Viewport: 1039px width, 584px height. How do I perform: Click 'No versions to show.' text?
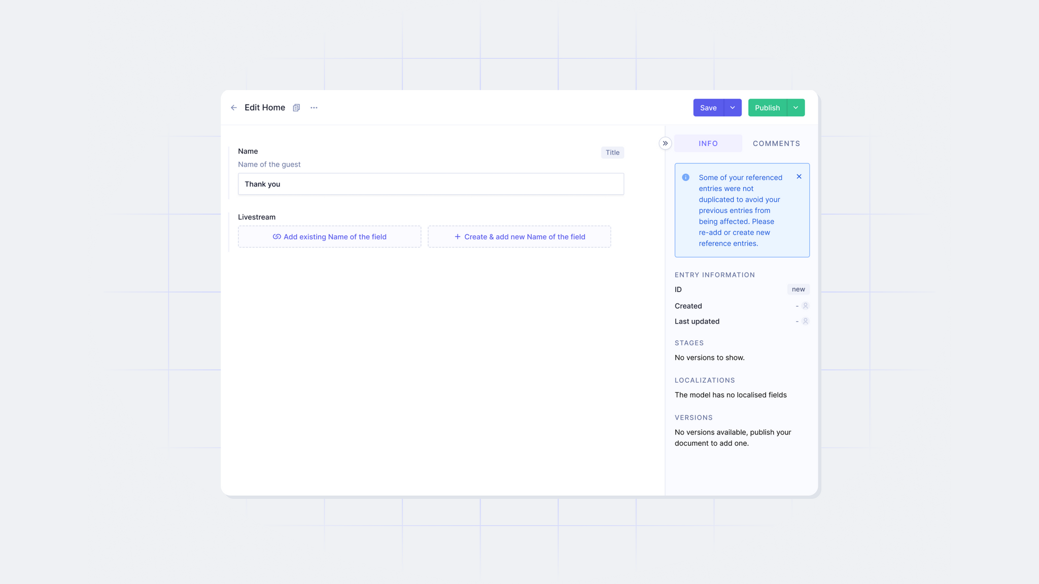click(710, 358)
